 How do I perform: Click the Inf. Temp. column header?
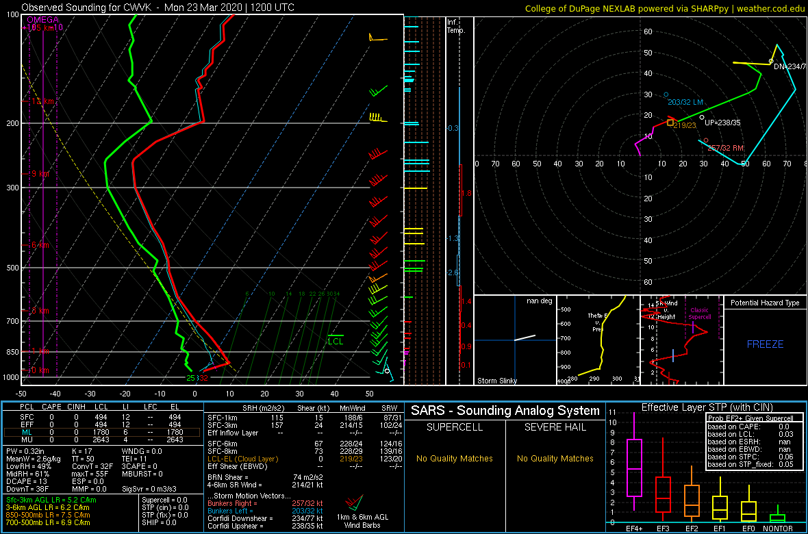point(456,26)
